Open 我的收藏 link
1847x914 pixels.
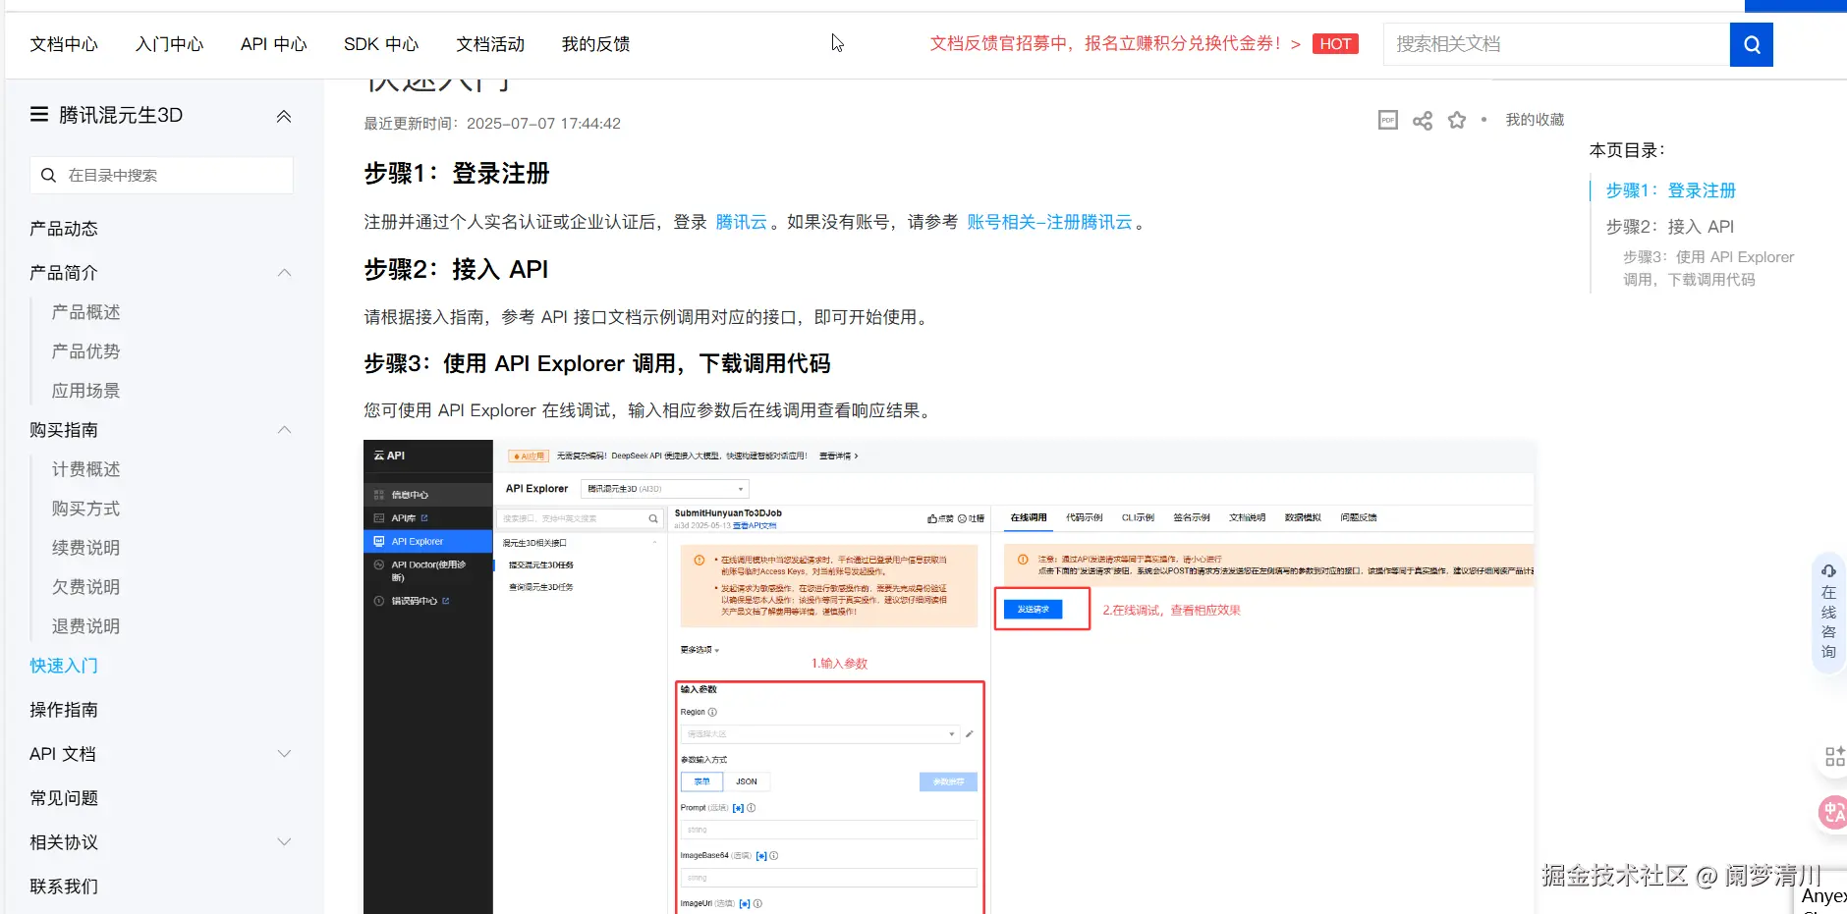pyautogui.click(x=1535, y=120)
